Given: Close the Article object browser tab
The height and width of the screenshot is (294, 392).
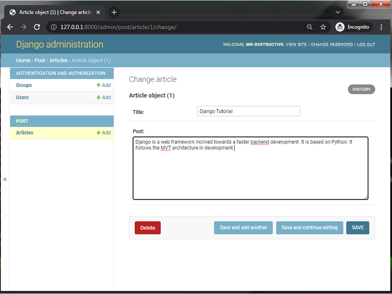Looking at the screenshot, I should 98,12.
